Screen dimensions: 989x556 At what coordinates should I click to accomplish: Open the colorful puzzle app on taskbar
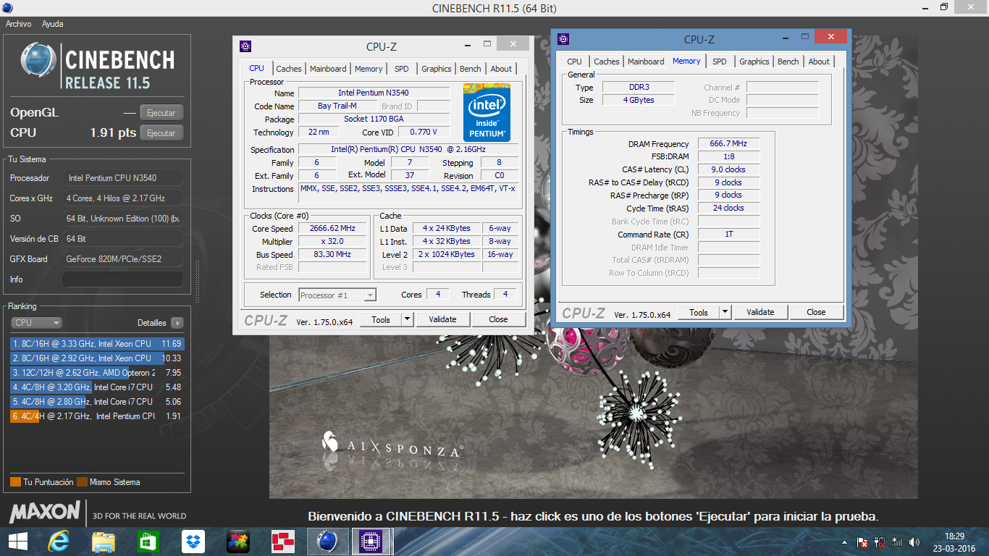click(x=238, y=542)
